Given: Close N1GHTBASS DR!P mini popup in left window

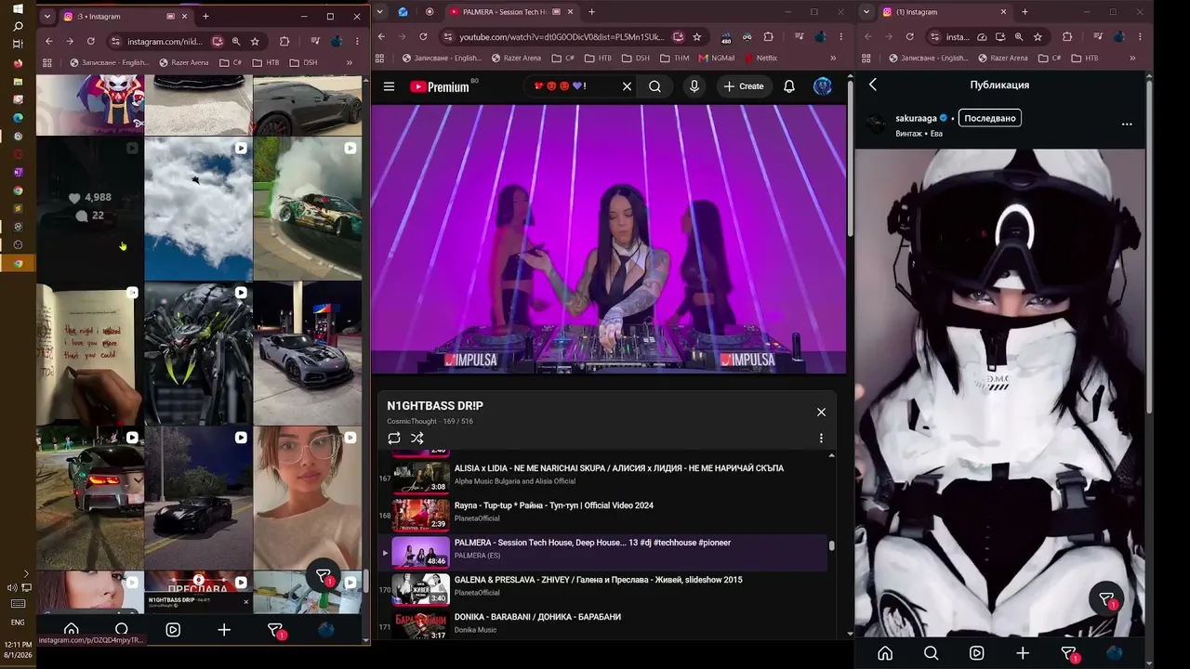Looking at the screenshot, I should pos(246,601).
